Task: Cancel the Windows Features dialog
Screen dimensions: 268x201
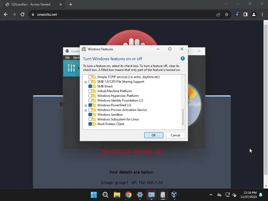Action: [175, 135]
